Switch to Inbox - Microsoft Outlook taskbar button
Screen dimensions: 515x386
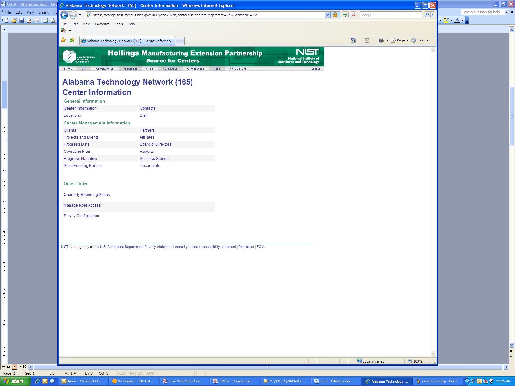pyautogui.click(x=83, y=381)
